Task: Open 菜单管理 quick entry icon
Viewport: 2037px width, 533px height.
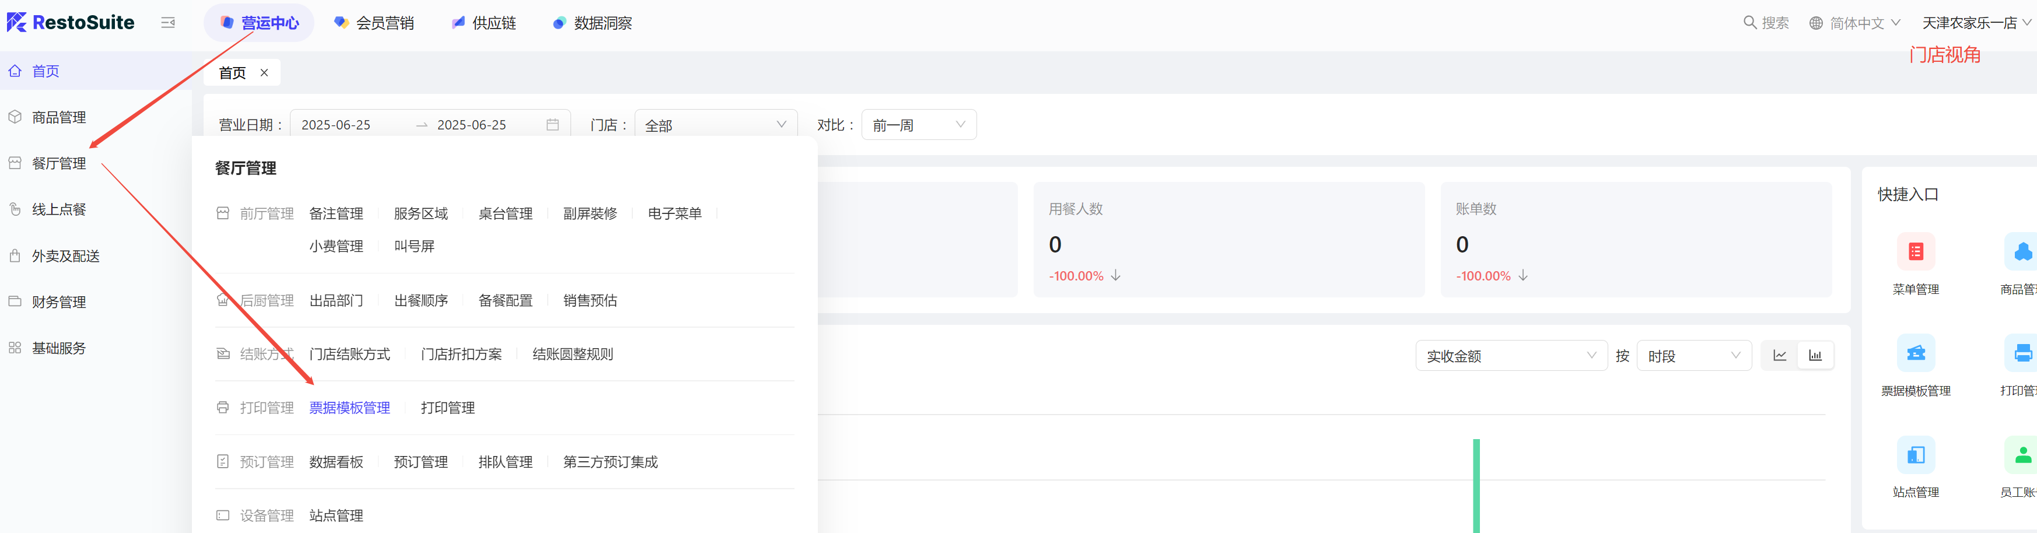Action: (1915, 251)
